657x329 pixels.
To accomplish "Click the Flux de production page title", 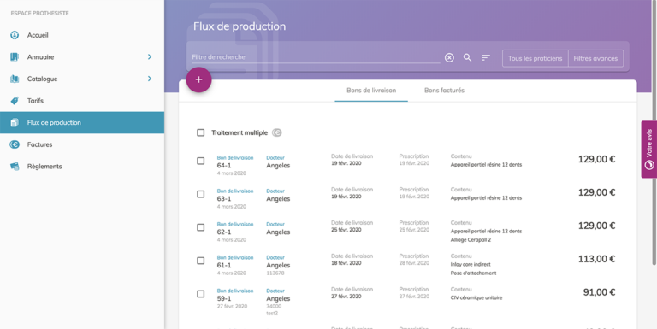I will pyautogui.click(x=240, y=26).
